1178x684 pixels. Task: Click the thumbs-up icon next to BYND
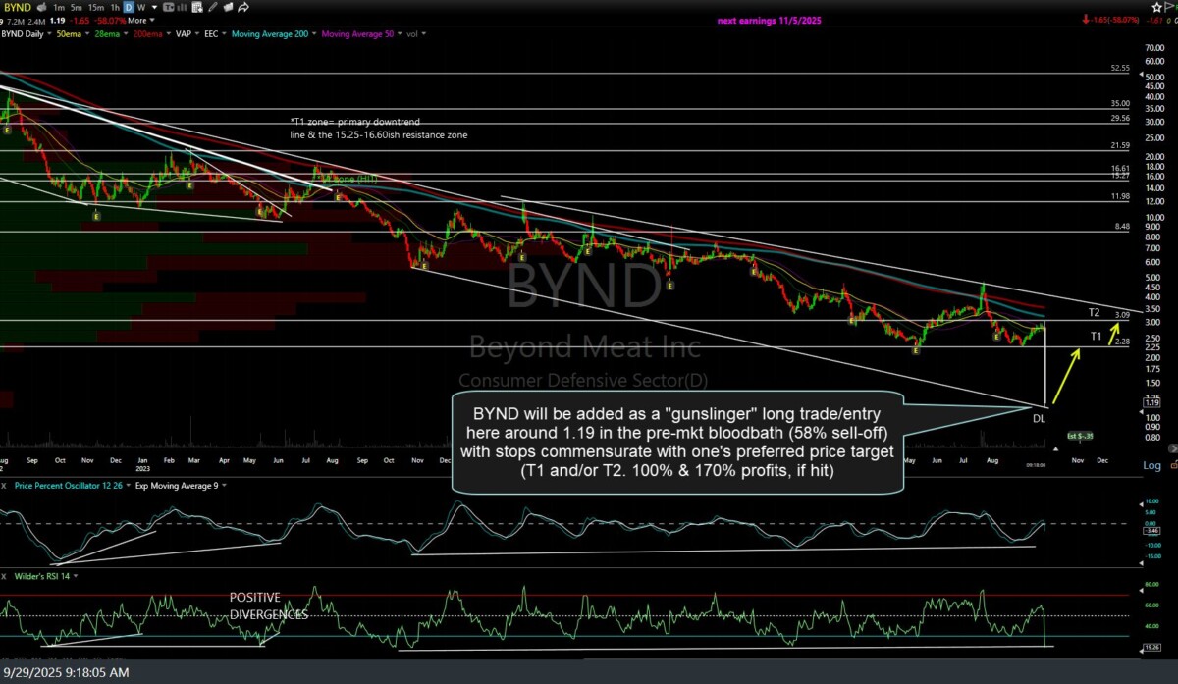41,7
